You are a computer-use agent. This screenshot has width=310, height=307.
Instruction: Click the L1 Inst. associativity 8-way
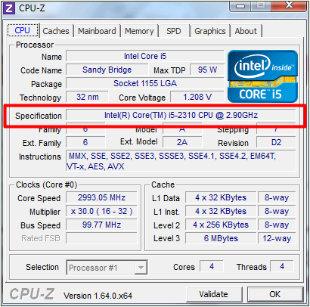(x=277, y=211)
